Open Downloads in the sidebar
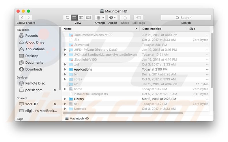Screen dimensions: 228x142 (x=31, y=69)
